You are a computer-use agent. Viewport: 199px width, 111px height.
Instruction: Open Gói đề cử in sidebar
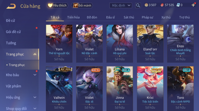pyautogui.click(x=13, y=32)
